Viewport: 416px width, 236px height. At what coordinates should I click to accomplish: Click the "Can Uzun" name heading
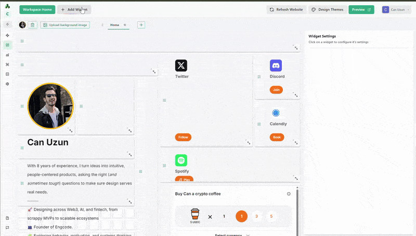click(x=48, y=142)
